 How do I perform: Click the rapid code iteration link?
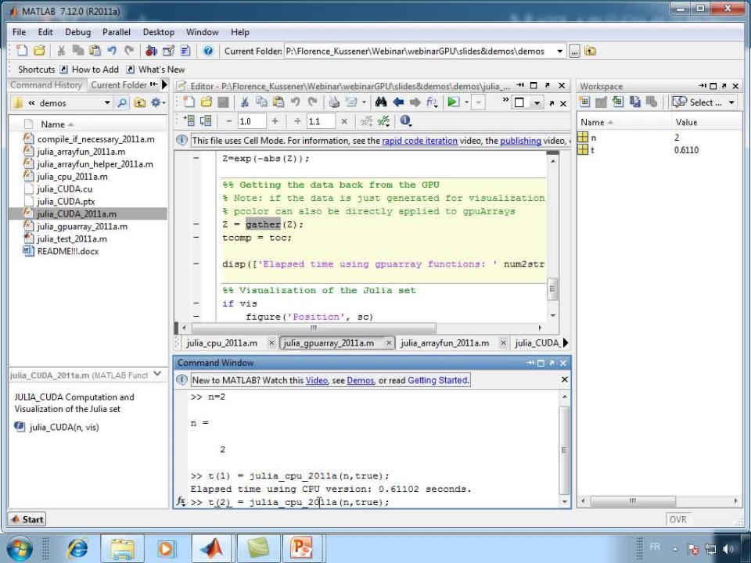[x=419, y=141]
